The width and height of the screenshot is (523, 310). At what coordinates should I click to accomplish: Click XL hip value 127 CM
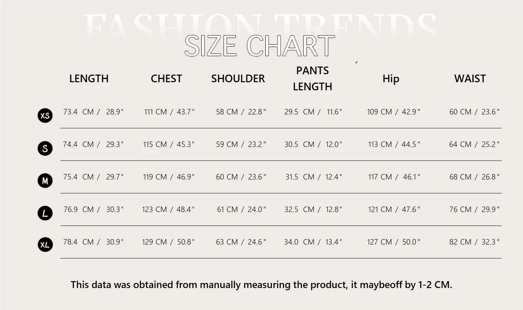click(x=380, y=242)
